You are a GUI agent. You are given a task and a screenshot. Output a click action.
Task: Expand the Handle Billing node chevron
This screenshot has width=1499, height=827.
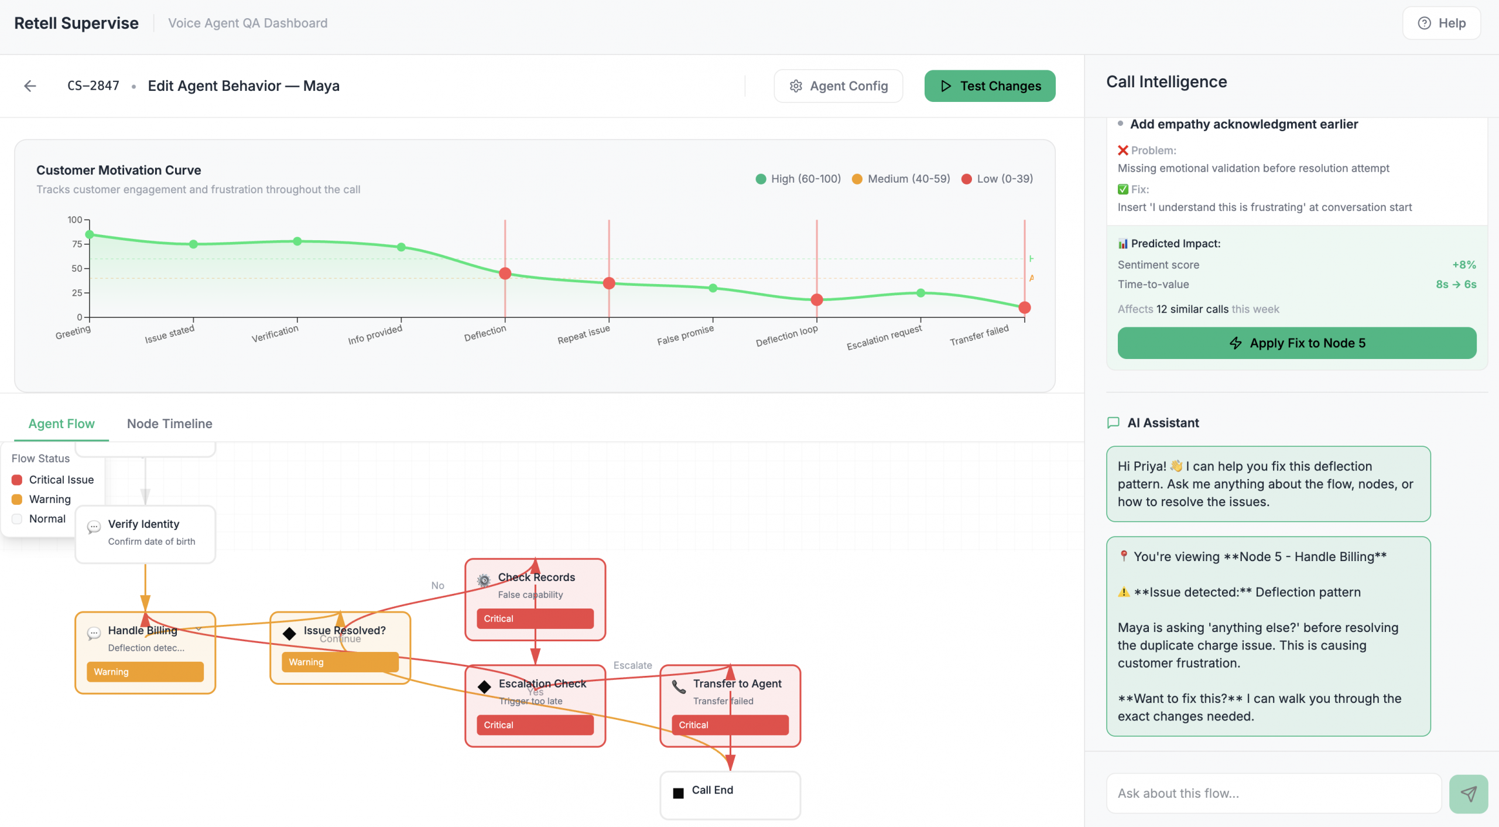[x=199, y=630]
